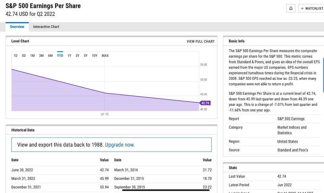This screenshot has width=324, height=193.
Task: Click the 18.70 value in historical data
Action: (x=207, y=178)
